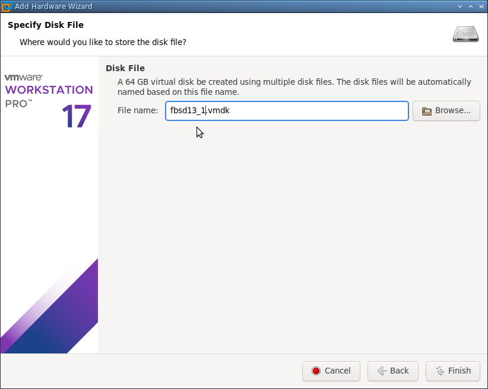Click the arrow icon on the Finish button
This screenshot has height=389, width=488.
(440, 371)
